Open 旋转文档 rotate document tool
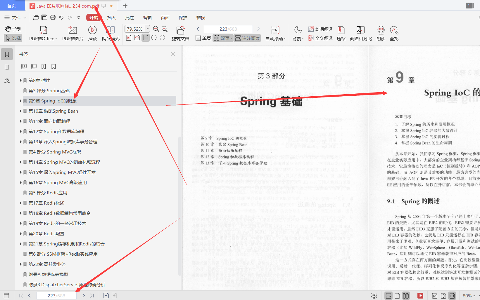 (180, 33)
